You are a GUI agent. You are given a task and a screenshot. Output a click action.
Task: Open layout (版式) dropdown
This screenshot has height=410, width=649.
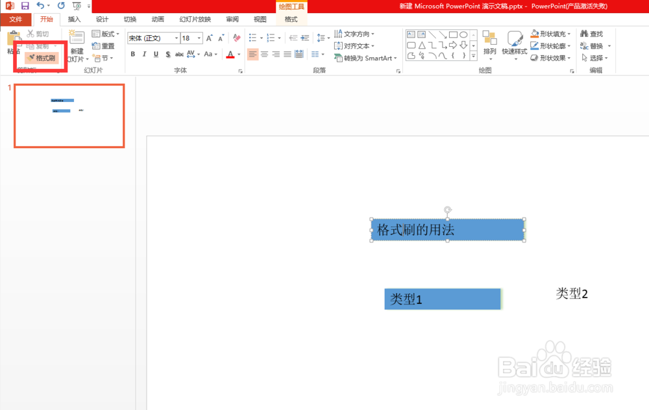[106, 34]
